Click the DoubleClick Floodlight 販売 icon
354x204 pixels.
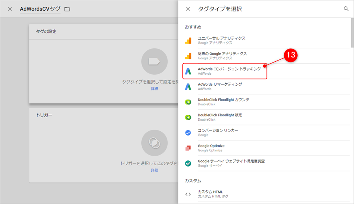click(x=188, y=117)
